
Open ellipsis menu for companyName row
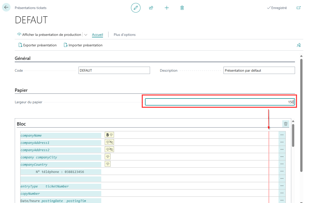pyautogui.click(x=282, y=135)
